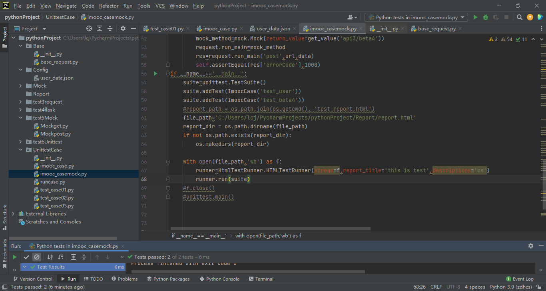Click line separator CRLF in status bar

(x=436, y=287)
